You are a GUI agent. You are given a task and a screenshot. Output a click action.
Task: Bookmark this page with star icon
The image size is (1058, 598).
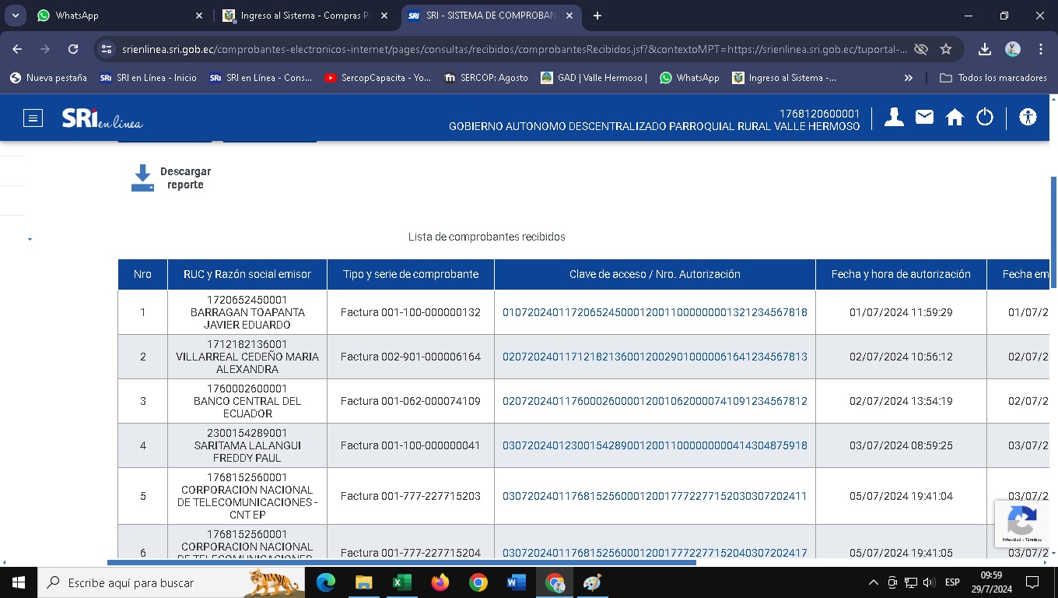click(x=946, y=49)
